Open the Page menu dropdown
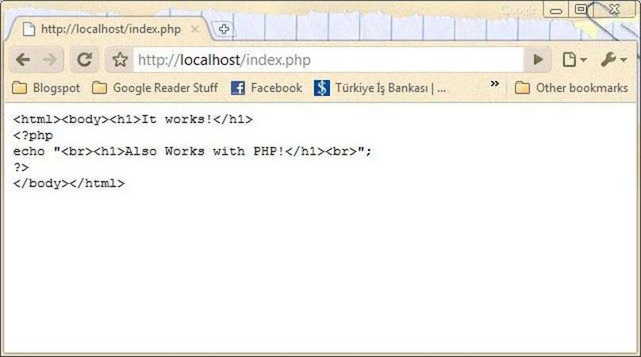The image size is (641, 357). point(574,59)
